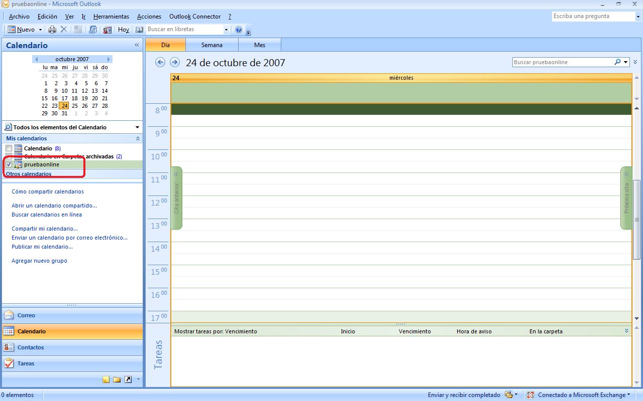Open the address book icon
The height and width of the screenshot is (401, 643).
click(x=140, y=30)
